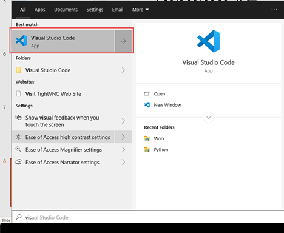Viewport: 284px width, 233px height.
Task: Click the touch hand icon for visual feedback
Action: coord(18,117)
